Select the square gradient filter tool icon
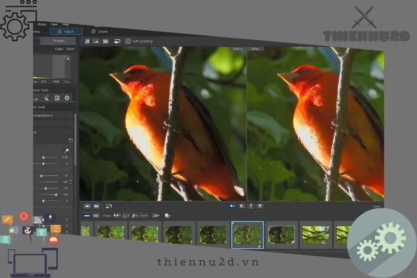Viewport: 417px width, 278px height. pyautogui.click(x=57, y=98)
